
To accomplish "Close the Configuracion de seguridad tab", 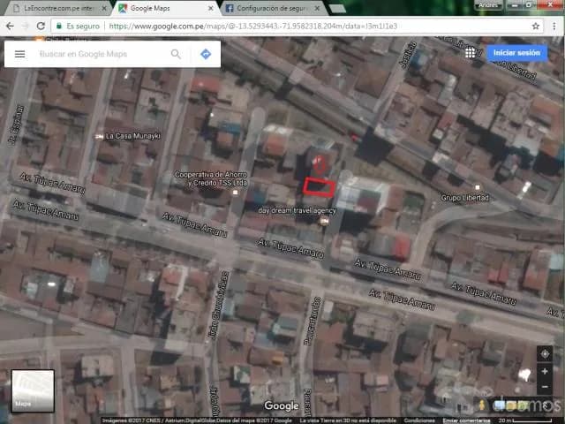I will tap(317, 8).
